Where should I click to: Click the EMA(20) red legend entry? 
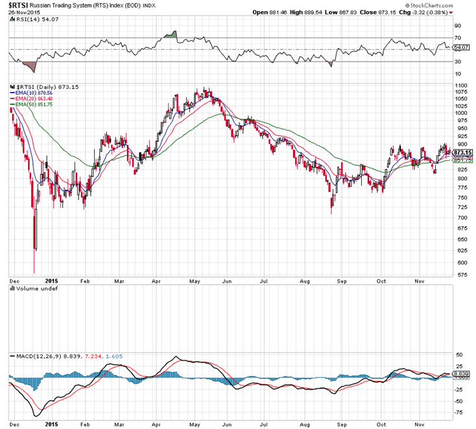[30, 99]
